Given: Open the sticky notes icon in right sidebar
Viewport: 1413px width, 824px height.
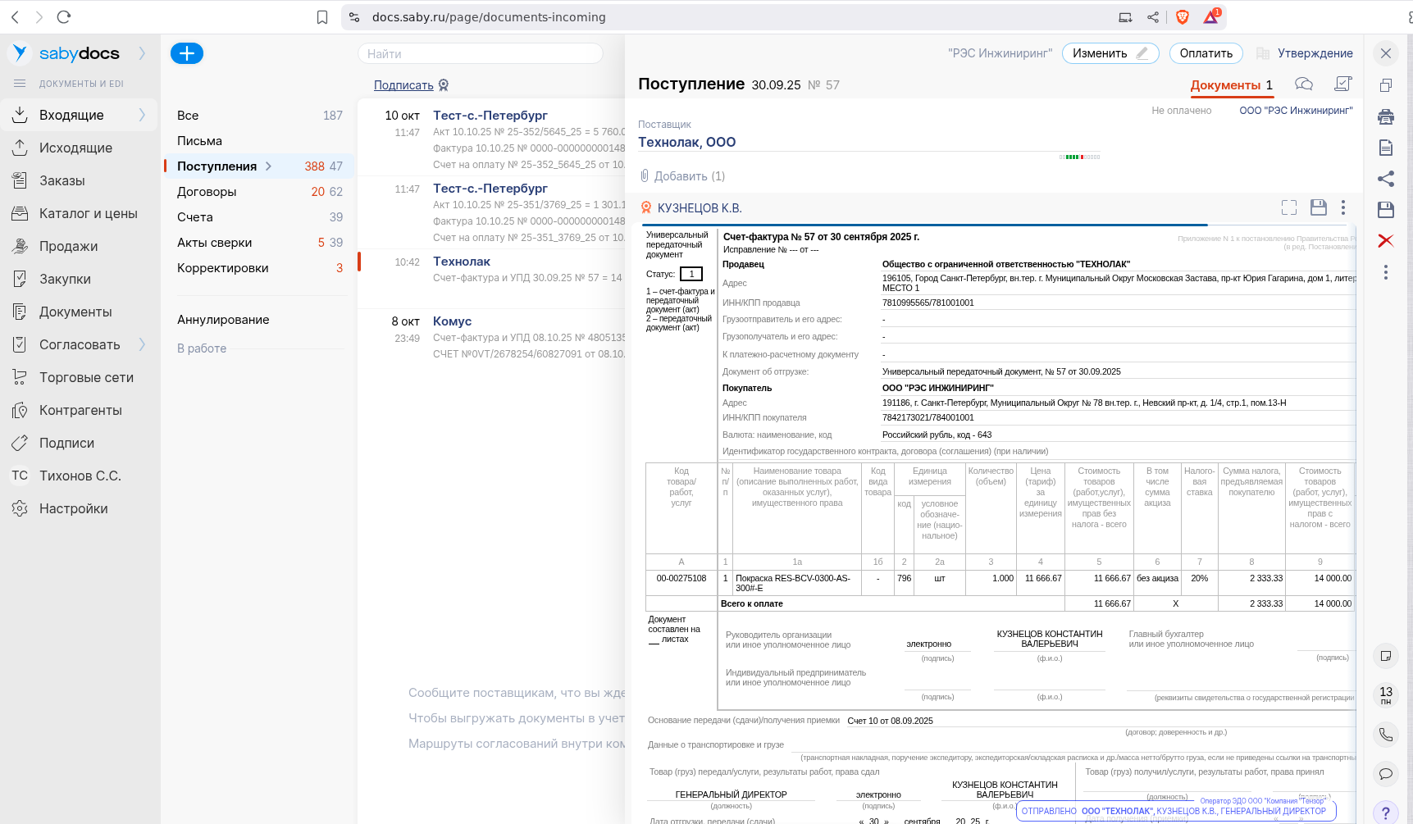Looking at the screenshot, I should [x=1386, y=656].
